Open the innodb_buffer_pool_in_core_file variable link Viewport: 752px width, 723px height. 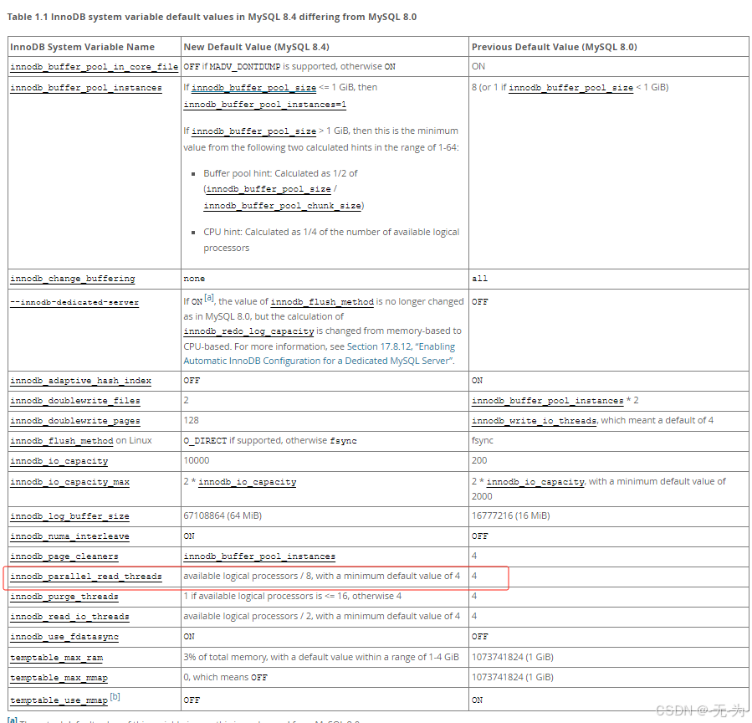click(x=93, y=66)
